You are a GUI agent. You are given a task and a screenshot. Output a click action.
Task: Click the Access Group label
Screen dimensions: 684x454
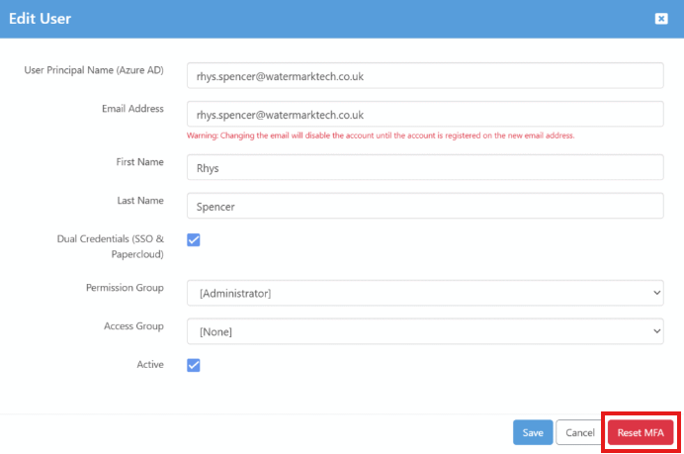click(x=133, y=326)
